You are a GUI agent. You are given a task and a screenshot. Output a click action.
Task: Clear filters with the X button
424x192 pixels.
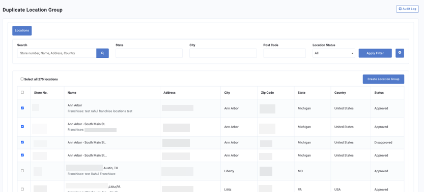[400, 53]
